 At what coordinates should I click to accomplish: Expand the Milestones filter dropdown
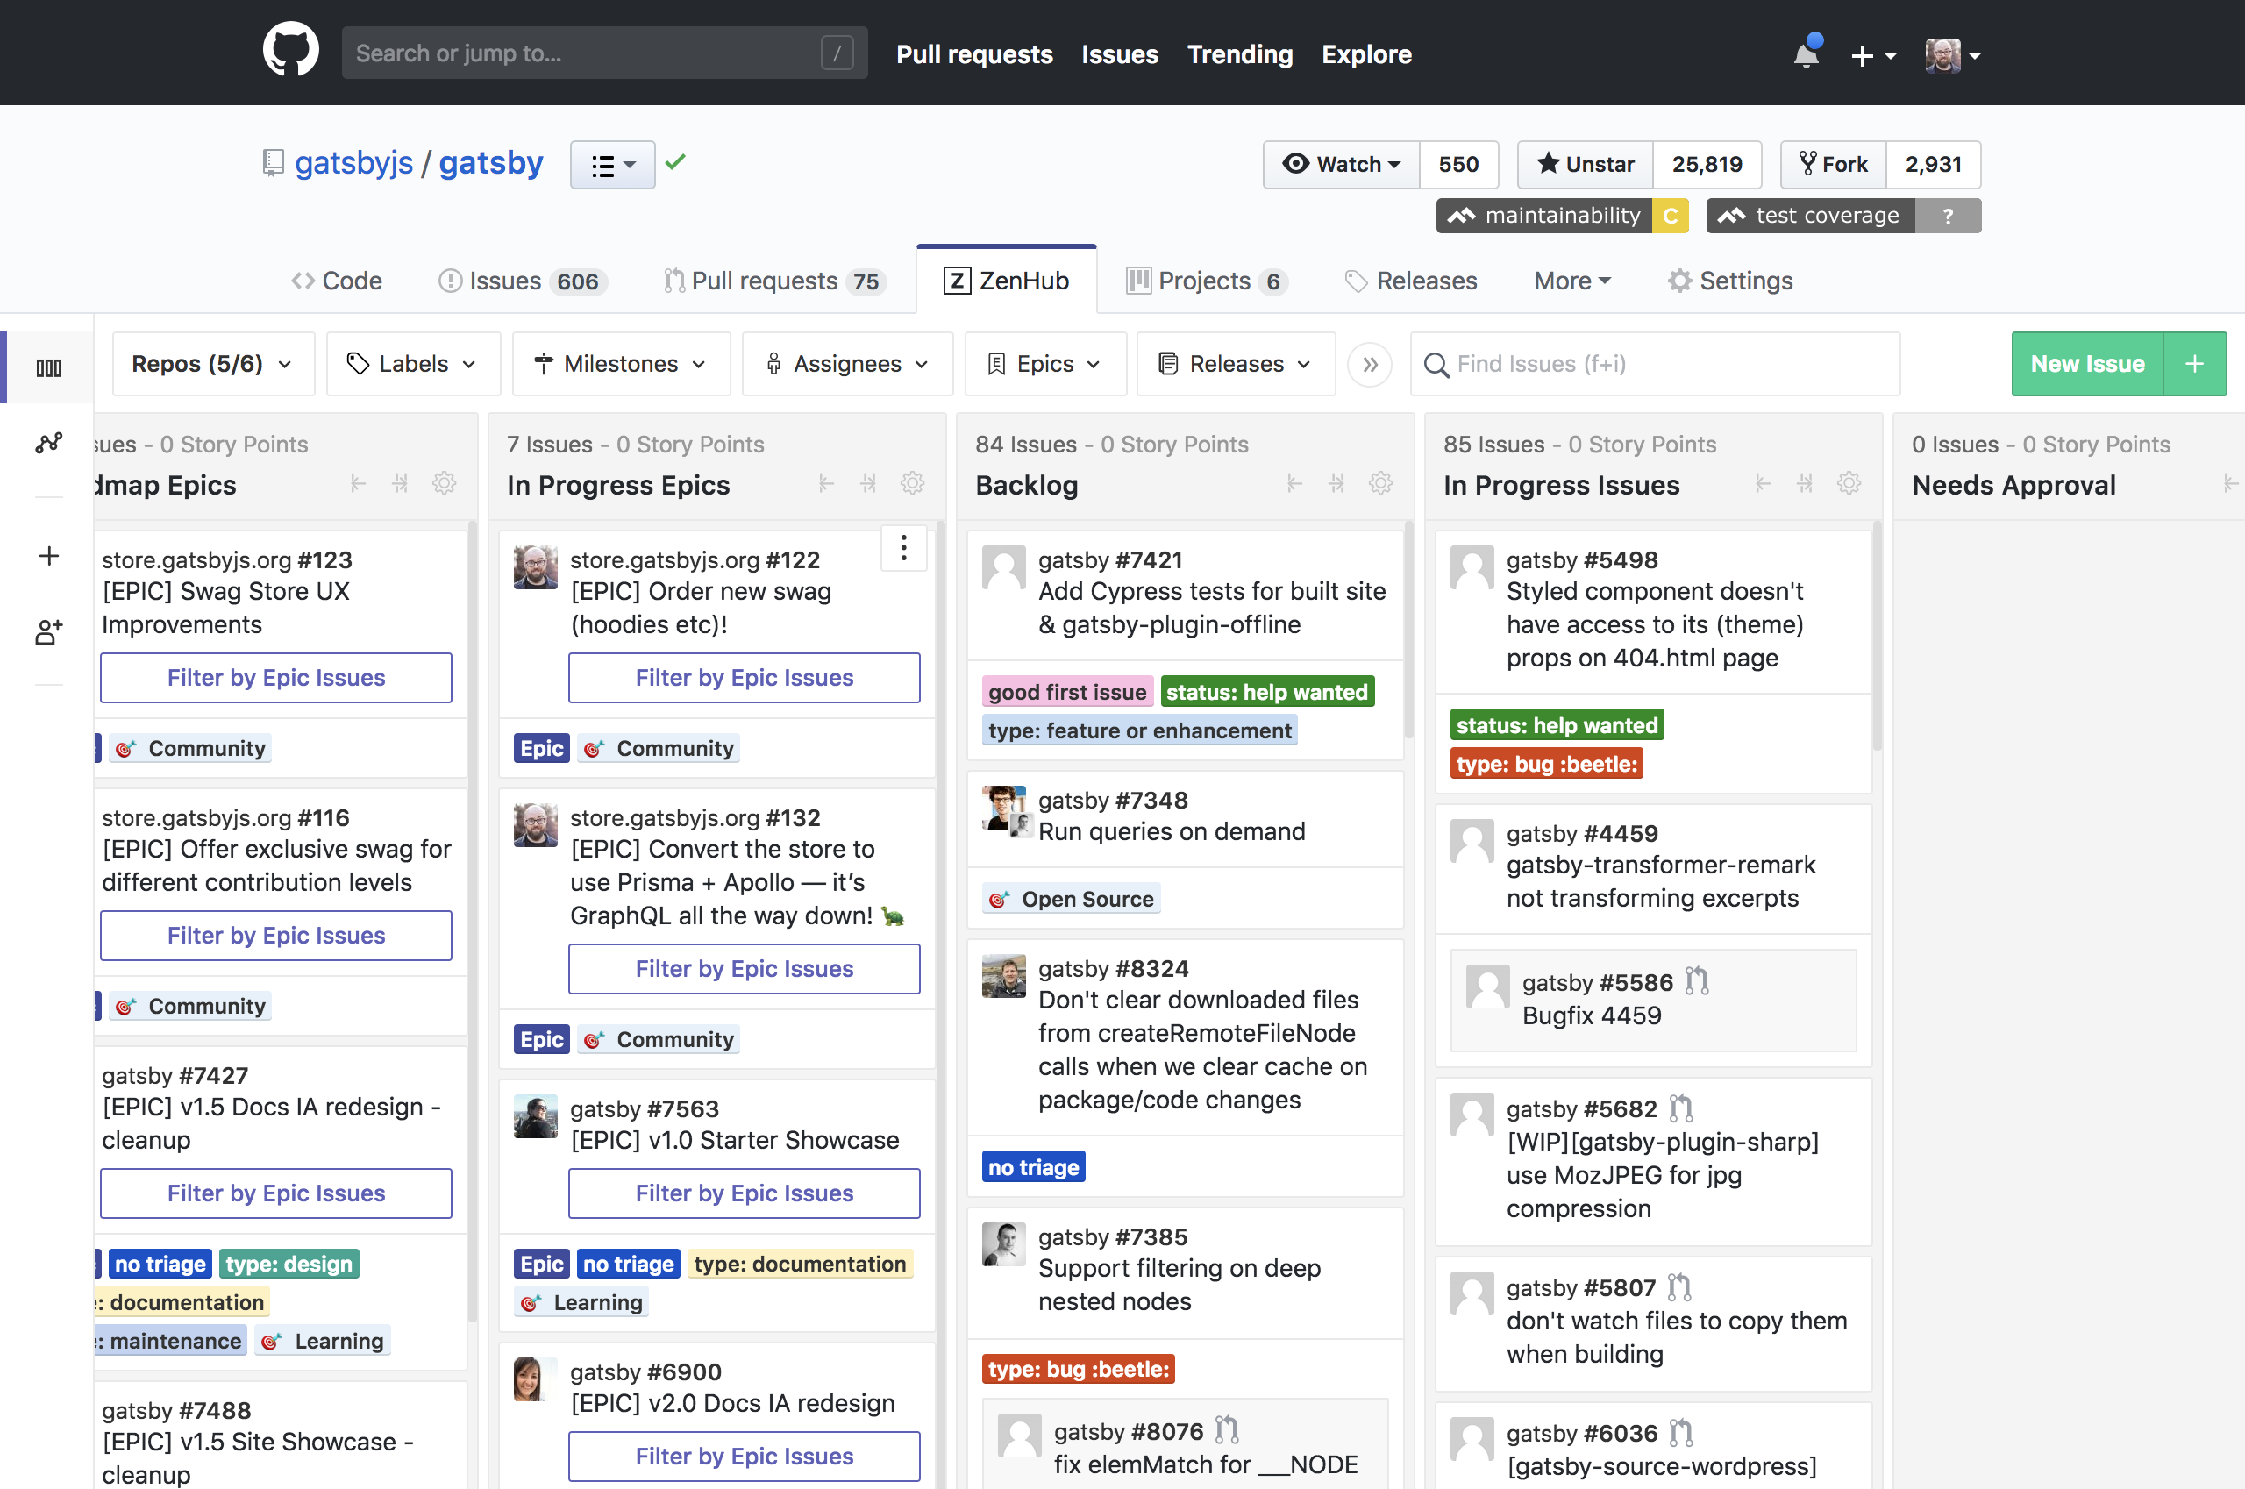[620, 364]
